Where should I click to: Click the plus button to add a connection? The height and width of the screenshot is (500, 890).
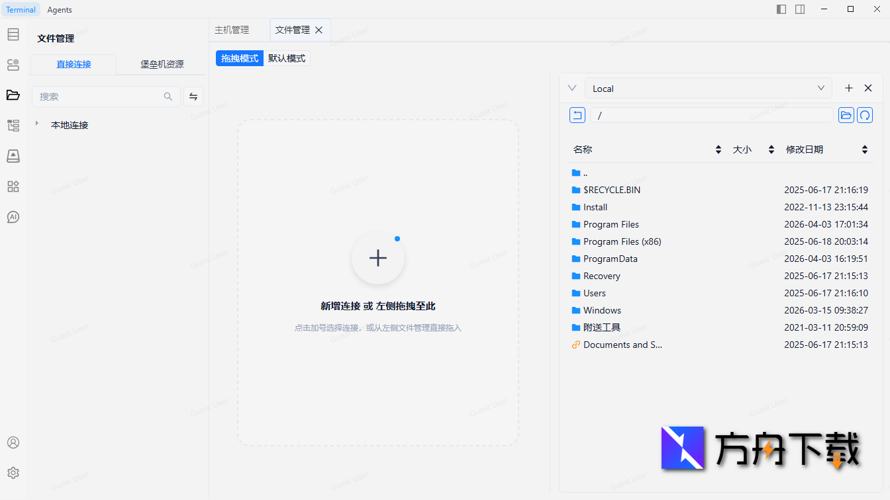pyautogui.click(x=848, y=87)
